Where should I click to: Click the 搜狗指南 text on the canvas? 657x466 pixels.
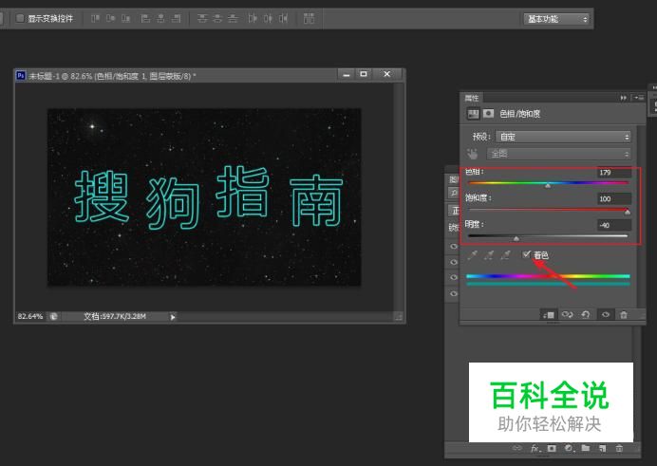(209, 197)
